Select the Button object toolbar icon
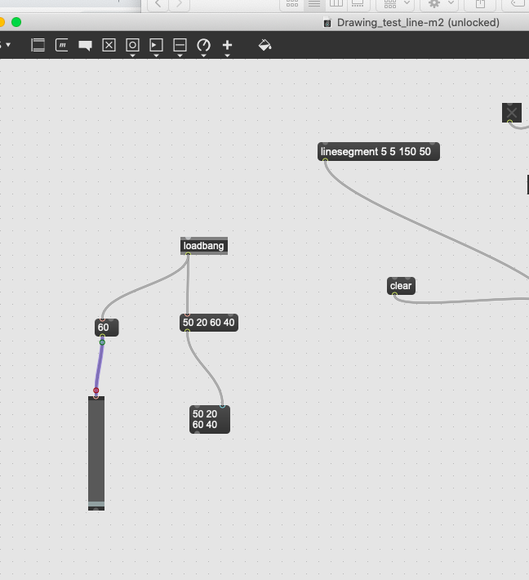This screenshot has height=580, width=529. pyautogui.click(x=132, y=45)
